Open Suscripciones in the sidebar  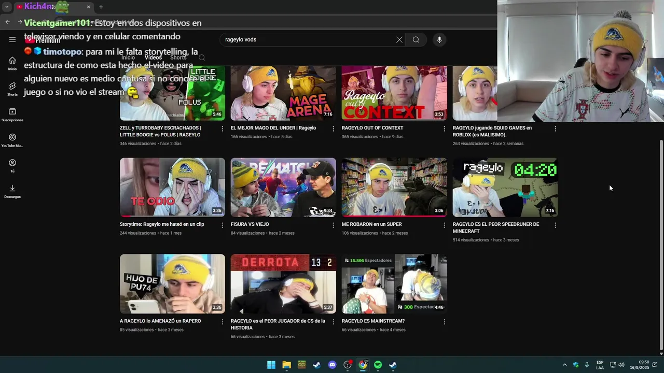(x=12, y=114)
